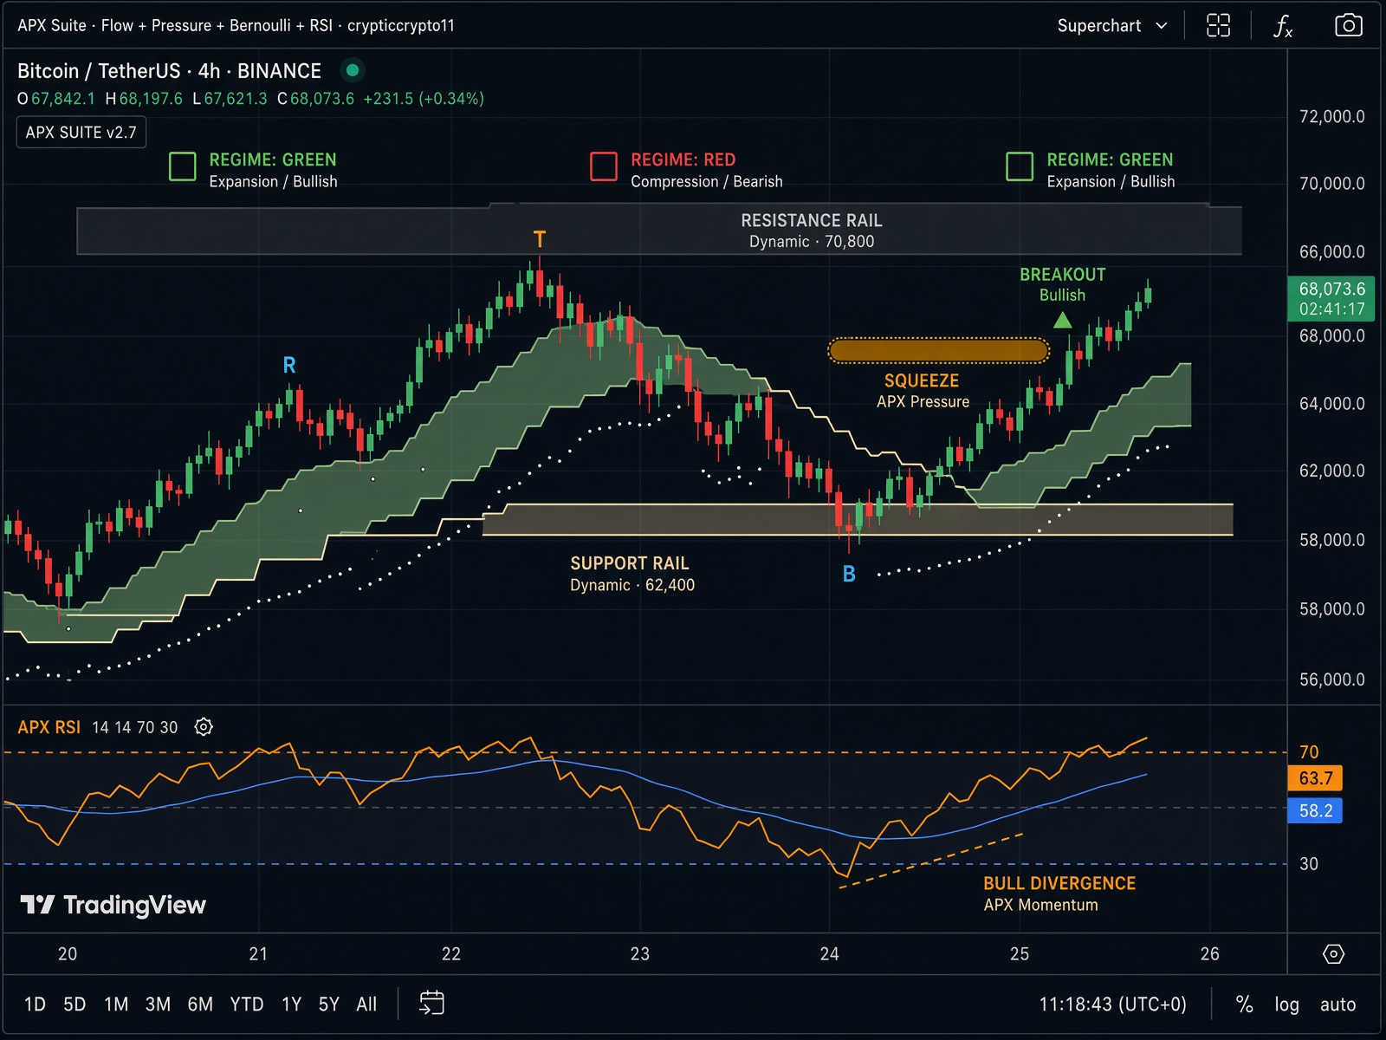Viewport: 1386px width, 1040px height.
Task: Click the Bitcoin / TetherUS symbol title
Action: tap(169, 71)
